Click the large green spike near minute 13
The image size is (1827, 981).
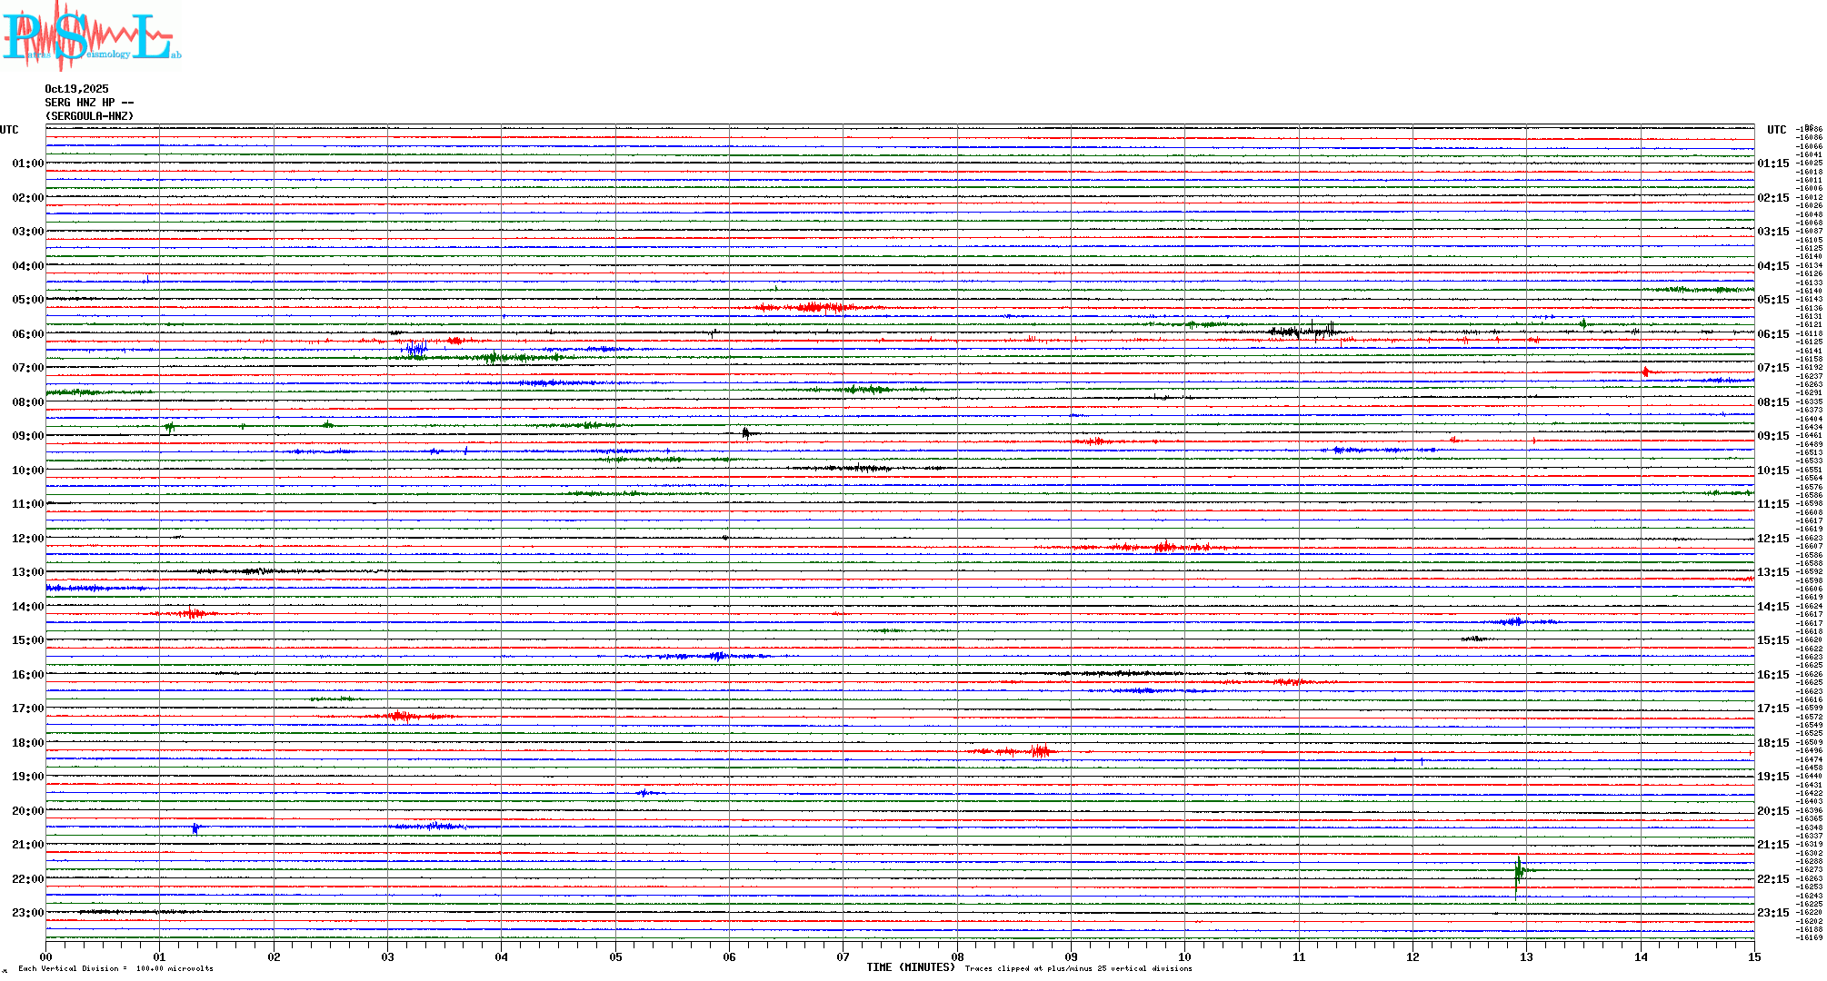coord(1518,874)
